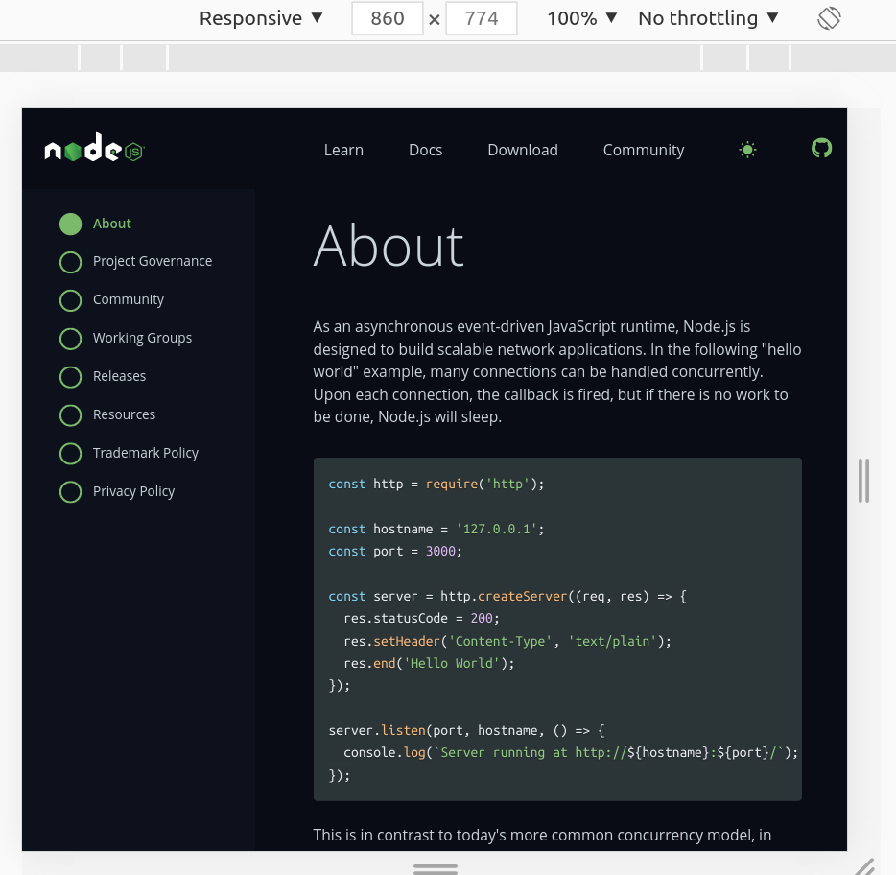Screen dimensions: 896x875
Task: Click the code line "const port = 3000;"
Action: coord(395,551)
